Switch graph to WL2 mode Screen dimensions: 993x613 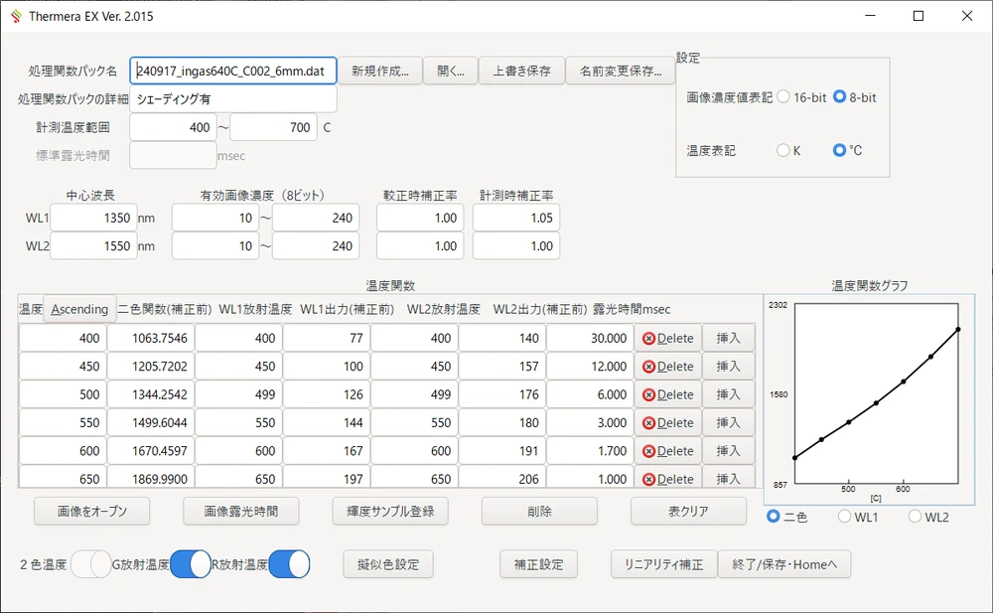915,517
